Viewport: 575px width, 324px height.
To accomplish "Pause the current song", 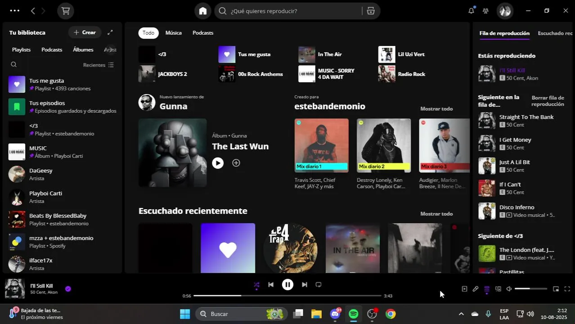I will click(x=287, y=284).
